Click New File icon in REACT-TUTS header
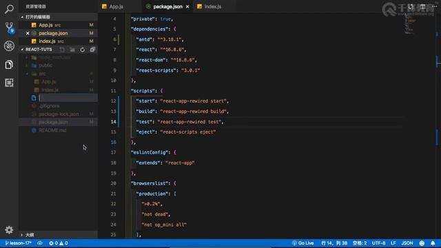 pyautogui.click(x=62, y=50)
